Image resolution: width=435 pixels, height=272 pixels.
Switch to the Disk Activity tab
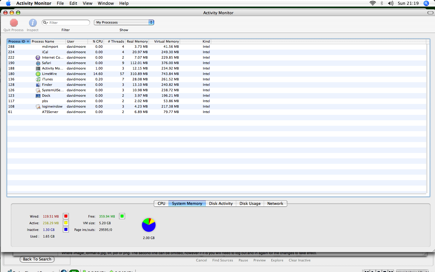click(x=221, y=203)
